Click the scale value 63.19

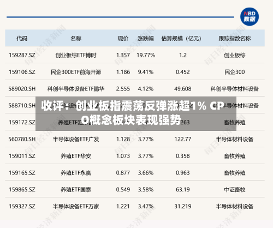click(183, 189)
